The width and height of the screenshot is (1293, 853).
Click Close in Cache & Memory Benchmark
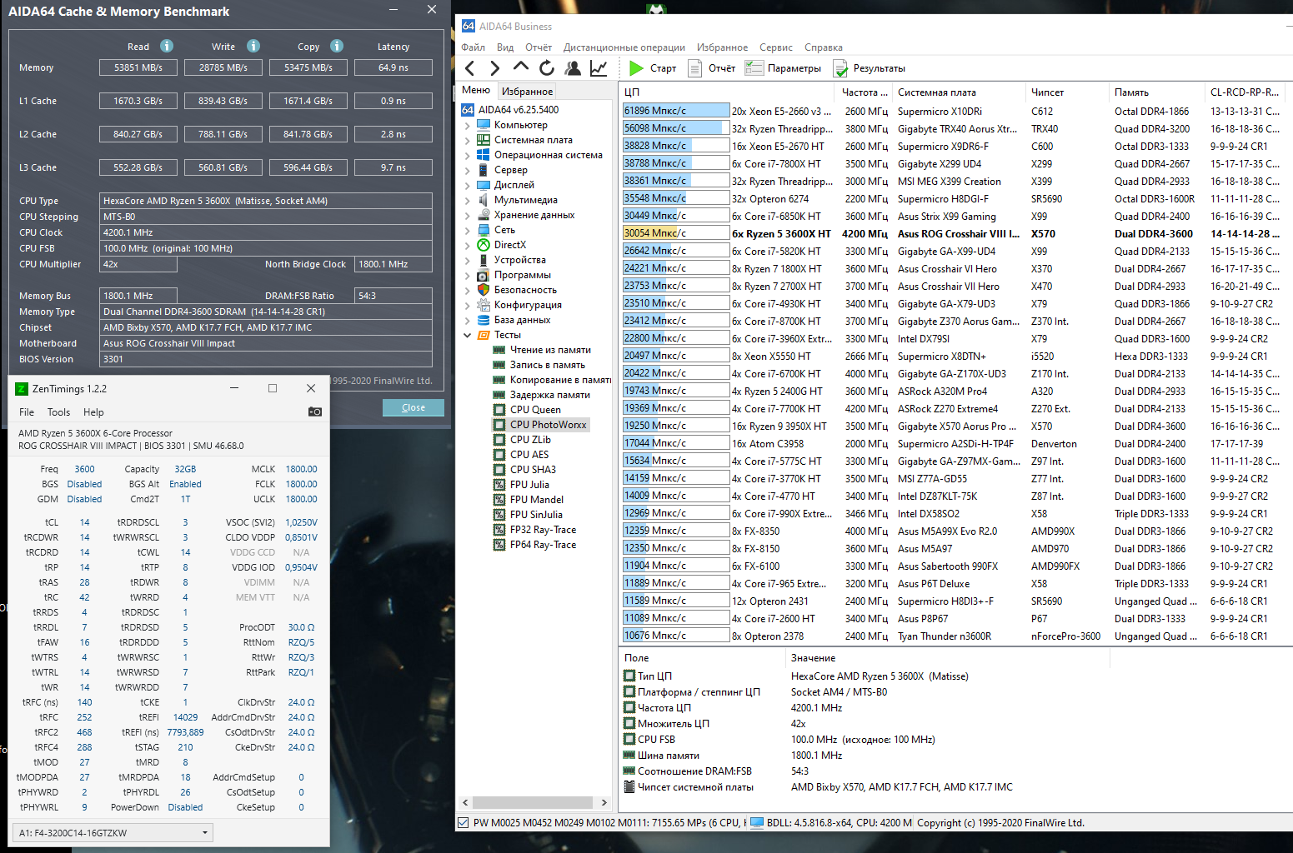(413, 407)
